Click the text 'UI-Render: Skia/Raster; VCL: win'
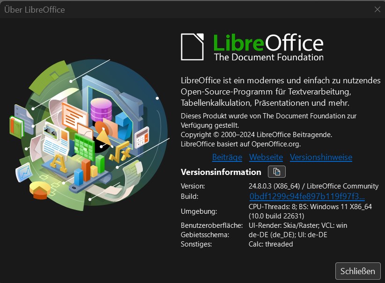This screenshot has width=385, height=283. point(298,225)
